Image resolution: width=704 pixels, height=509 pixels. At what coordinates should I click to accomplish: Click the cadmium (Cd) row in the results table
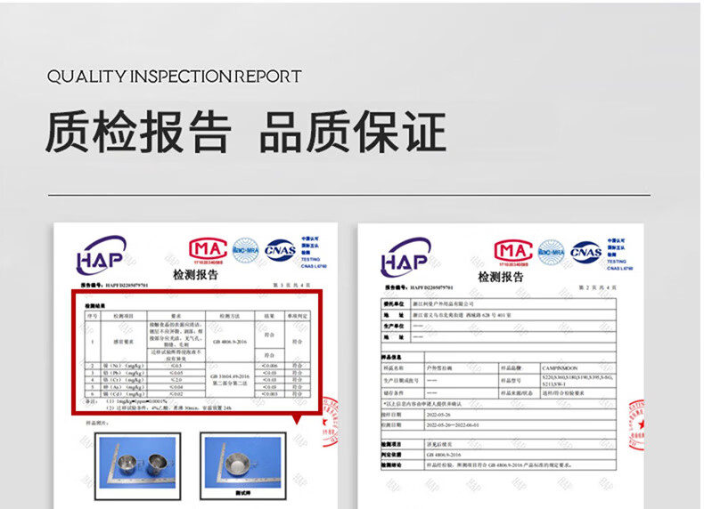[x=198, y=393]
